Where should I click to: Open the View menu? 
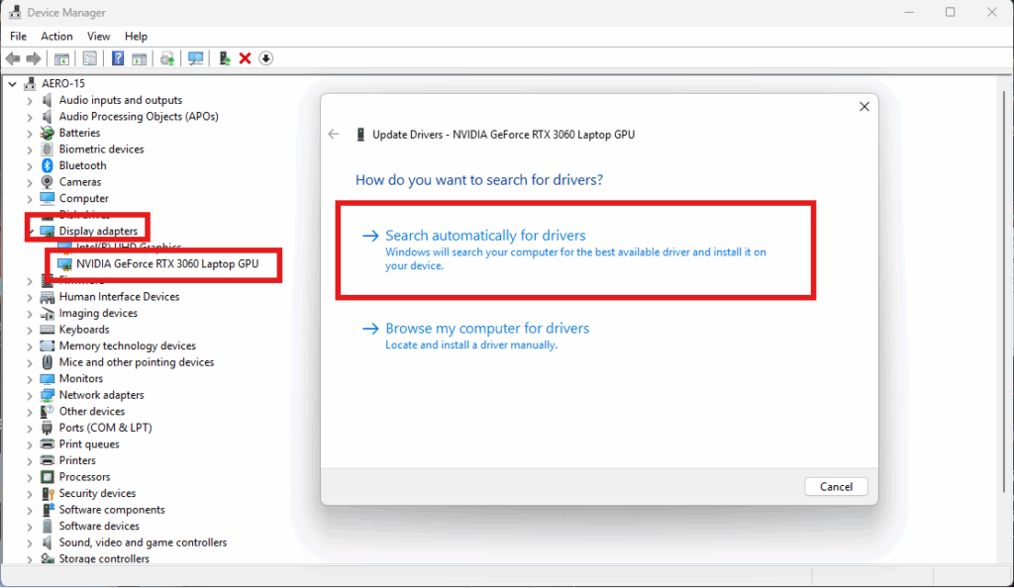click(x=98, y=37)
